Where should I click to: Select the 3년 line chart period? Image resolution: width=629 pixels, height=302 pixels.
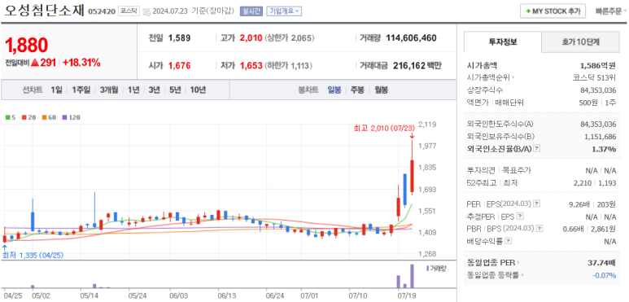154,90
